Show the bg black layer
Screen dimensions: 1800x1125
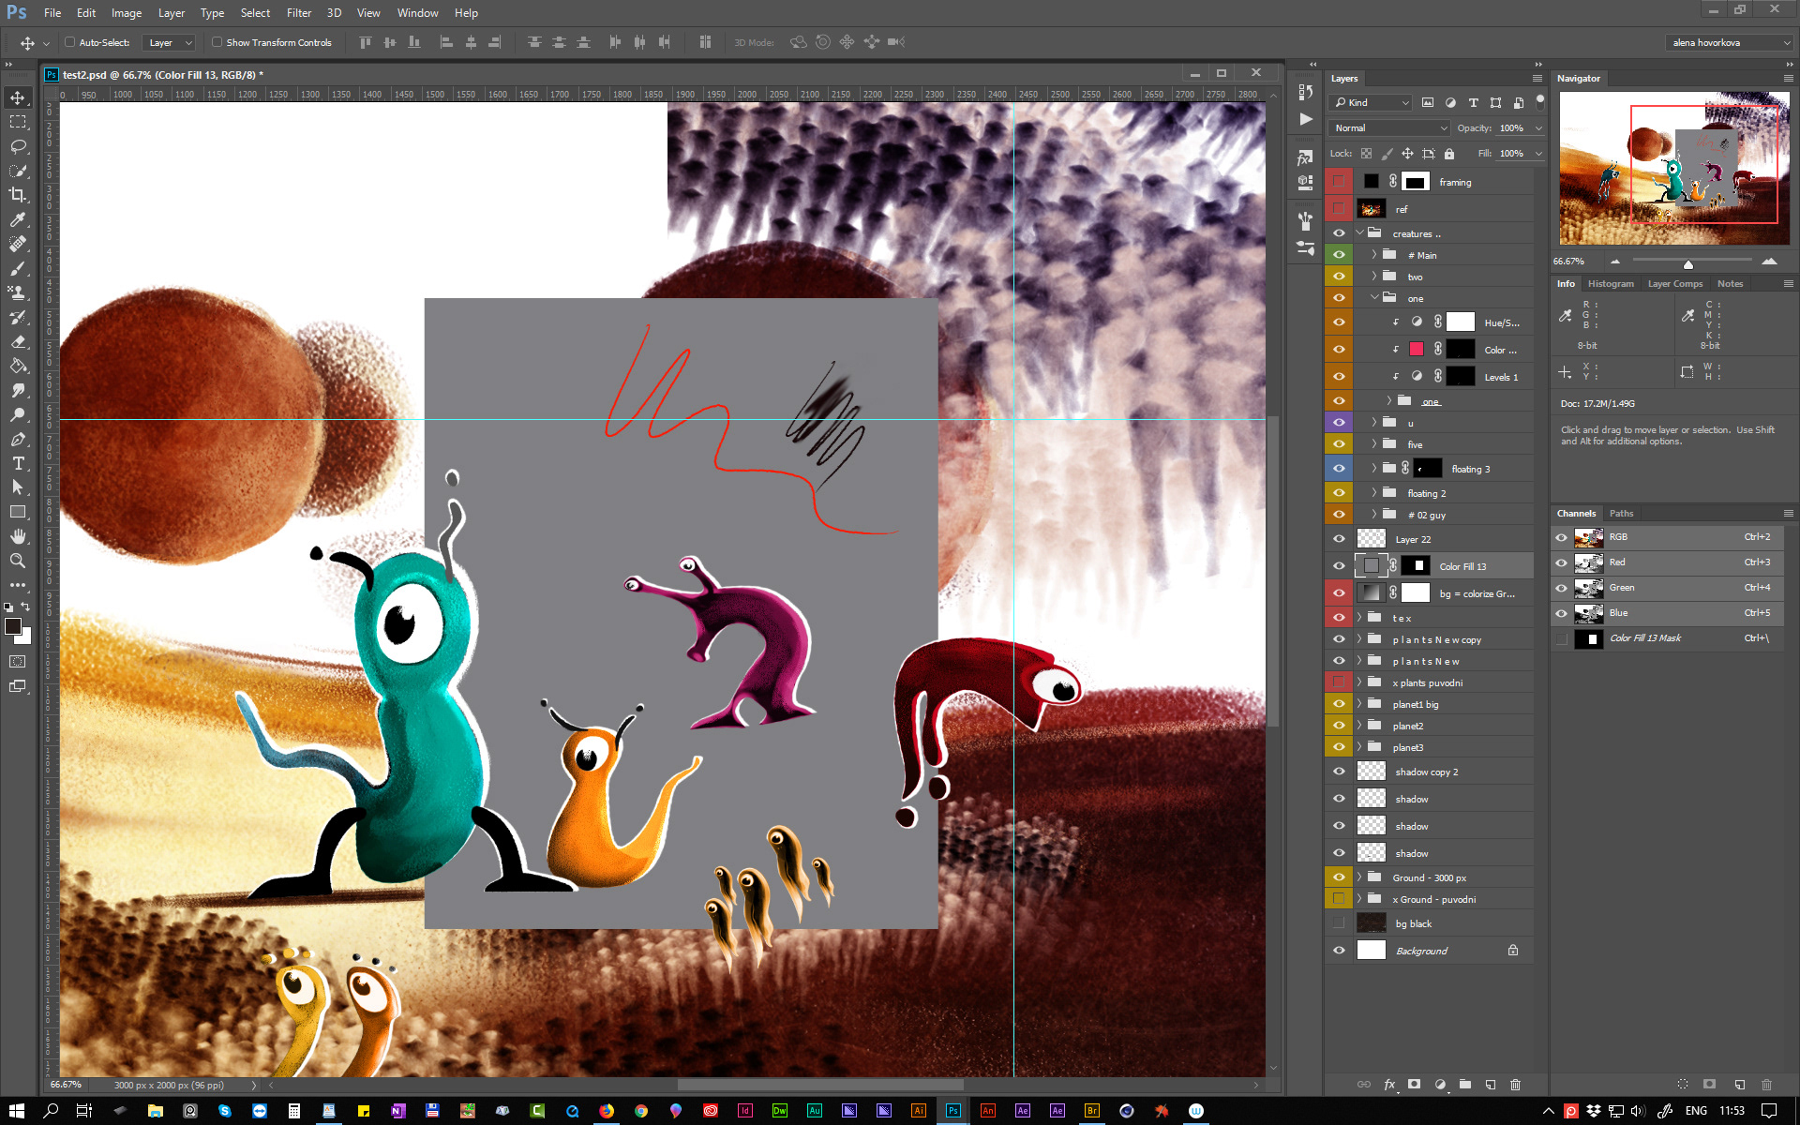(1339, 923)
